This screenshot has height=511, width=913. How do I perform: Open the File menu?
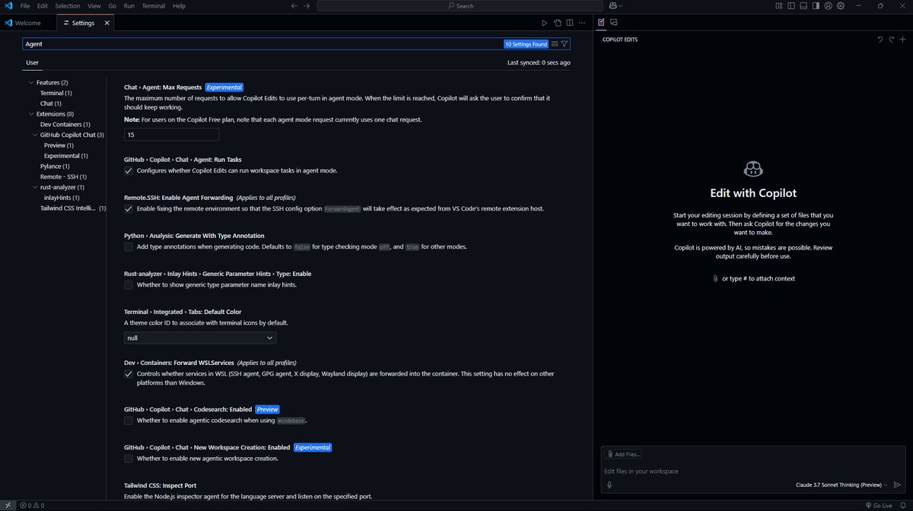tap(25, 6)
